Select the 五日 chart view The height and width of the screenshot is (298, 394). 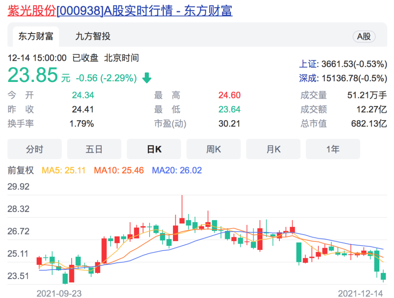pyautogui.click(x=94, y=149)
